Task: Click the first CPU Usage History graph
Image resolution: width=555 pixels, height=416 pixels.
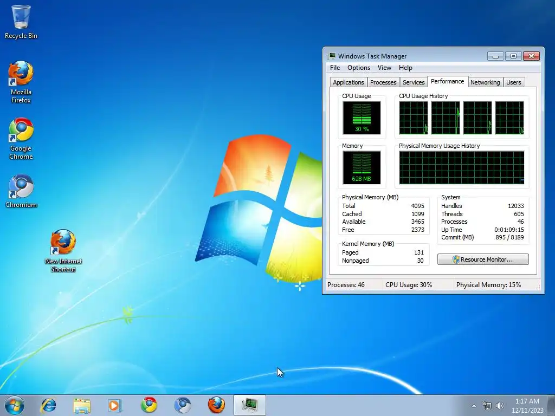Action: pyautogui.click(x=413, y=118)
